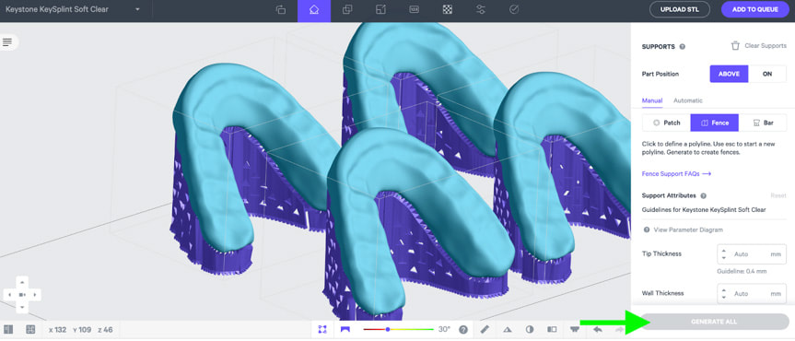Set Part Position to ABOVE
This screenshot has height=341, width=795.
[x=729, y=74]
